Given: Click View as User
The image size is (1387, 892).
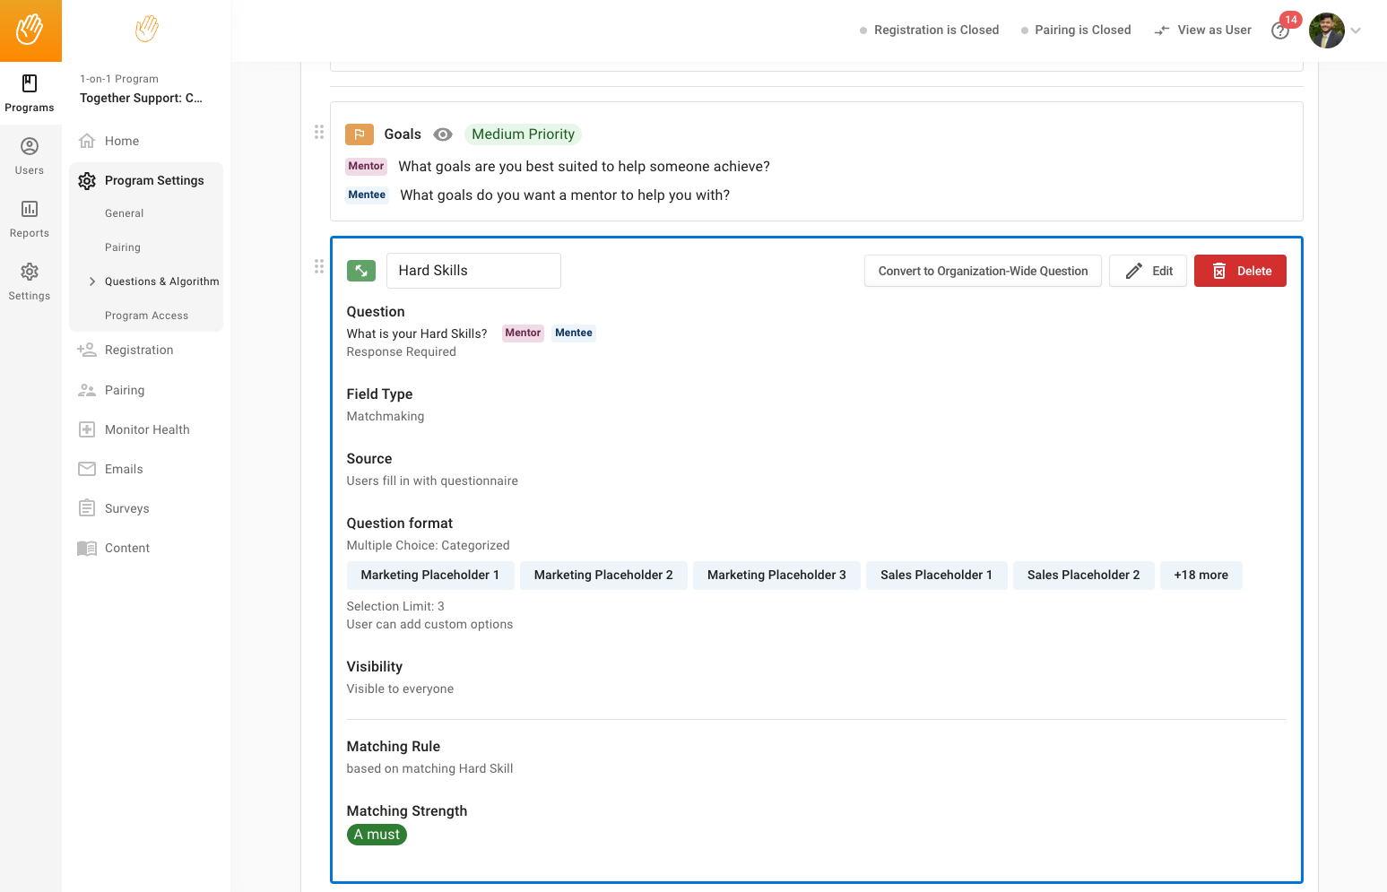Looking at the screenshot, I should (x=1202, y=30).
